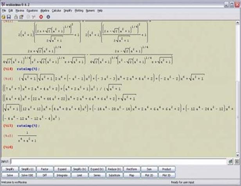Click the Series button
The image size is (241, 186).
click(x=97, y=175)
